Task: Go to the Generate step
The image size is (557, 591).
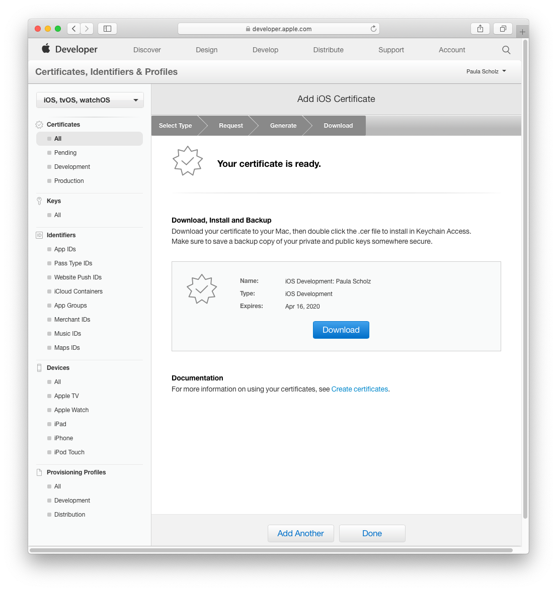Action: [x=283, y=126]
